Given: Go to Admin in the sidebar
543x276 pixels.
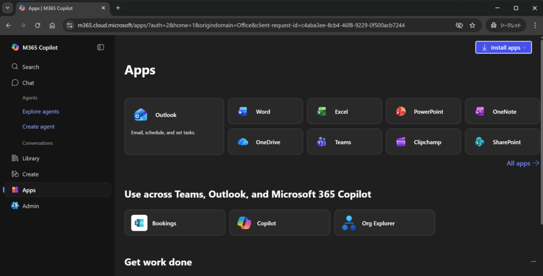Looking at the screenshot, I should 30,206.
